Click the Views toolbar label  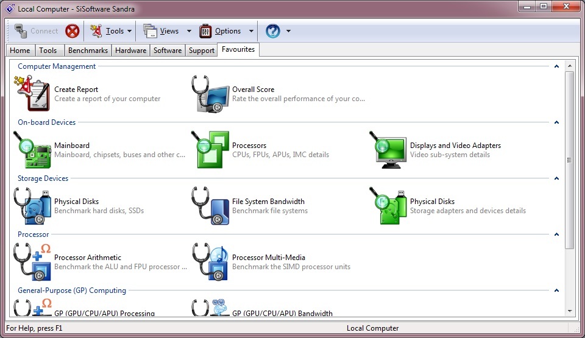(169, 31)
